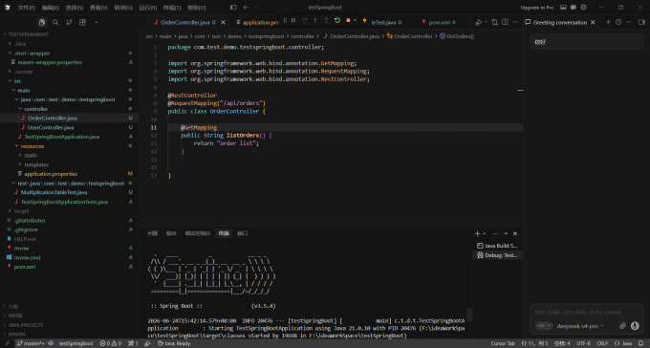Expand more sidebar views chevron
650x348 pixels.
[x=97, y=22]
